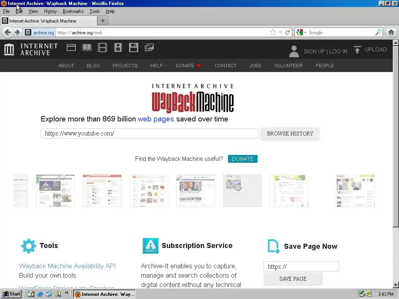This screenshot has width=399, height=299.
Task: Launch Internet Explorer from quick launch
Action: tap(40, 294)
